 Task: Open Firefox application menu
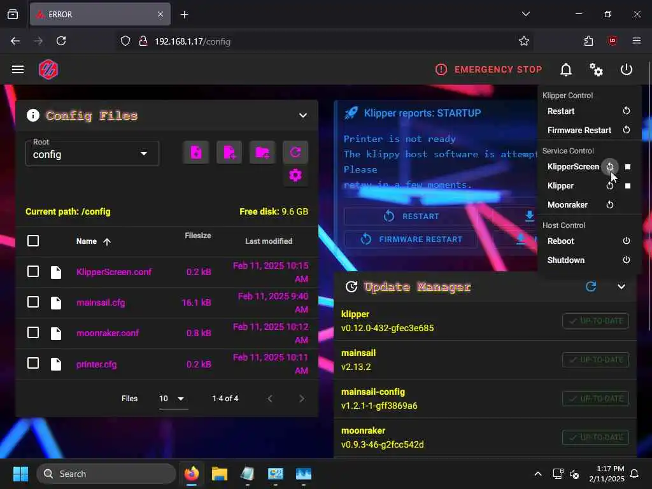pos(637,41)
